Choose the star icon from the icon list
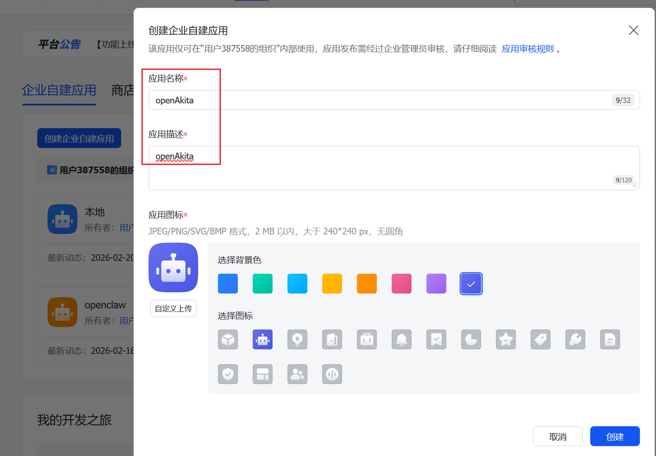This screenshot has width=656, height=456. pos(505,339)
